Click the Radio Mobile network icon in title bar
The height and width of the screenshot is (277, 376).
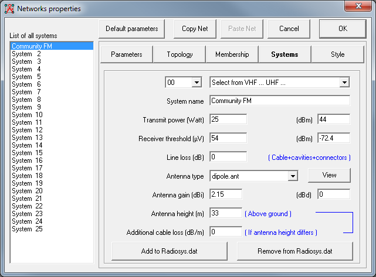[9, 9]
